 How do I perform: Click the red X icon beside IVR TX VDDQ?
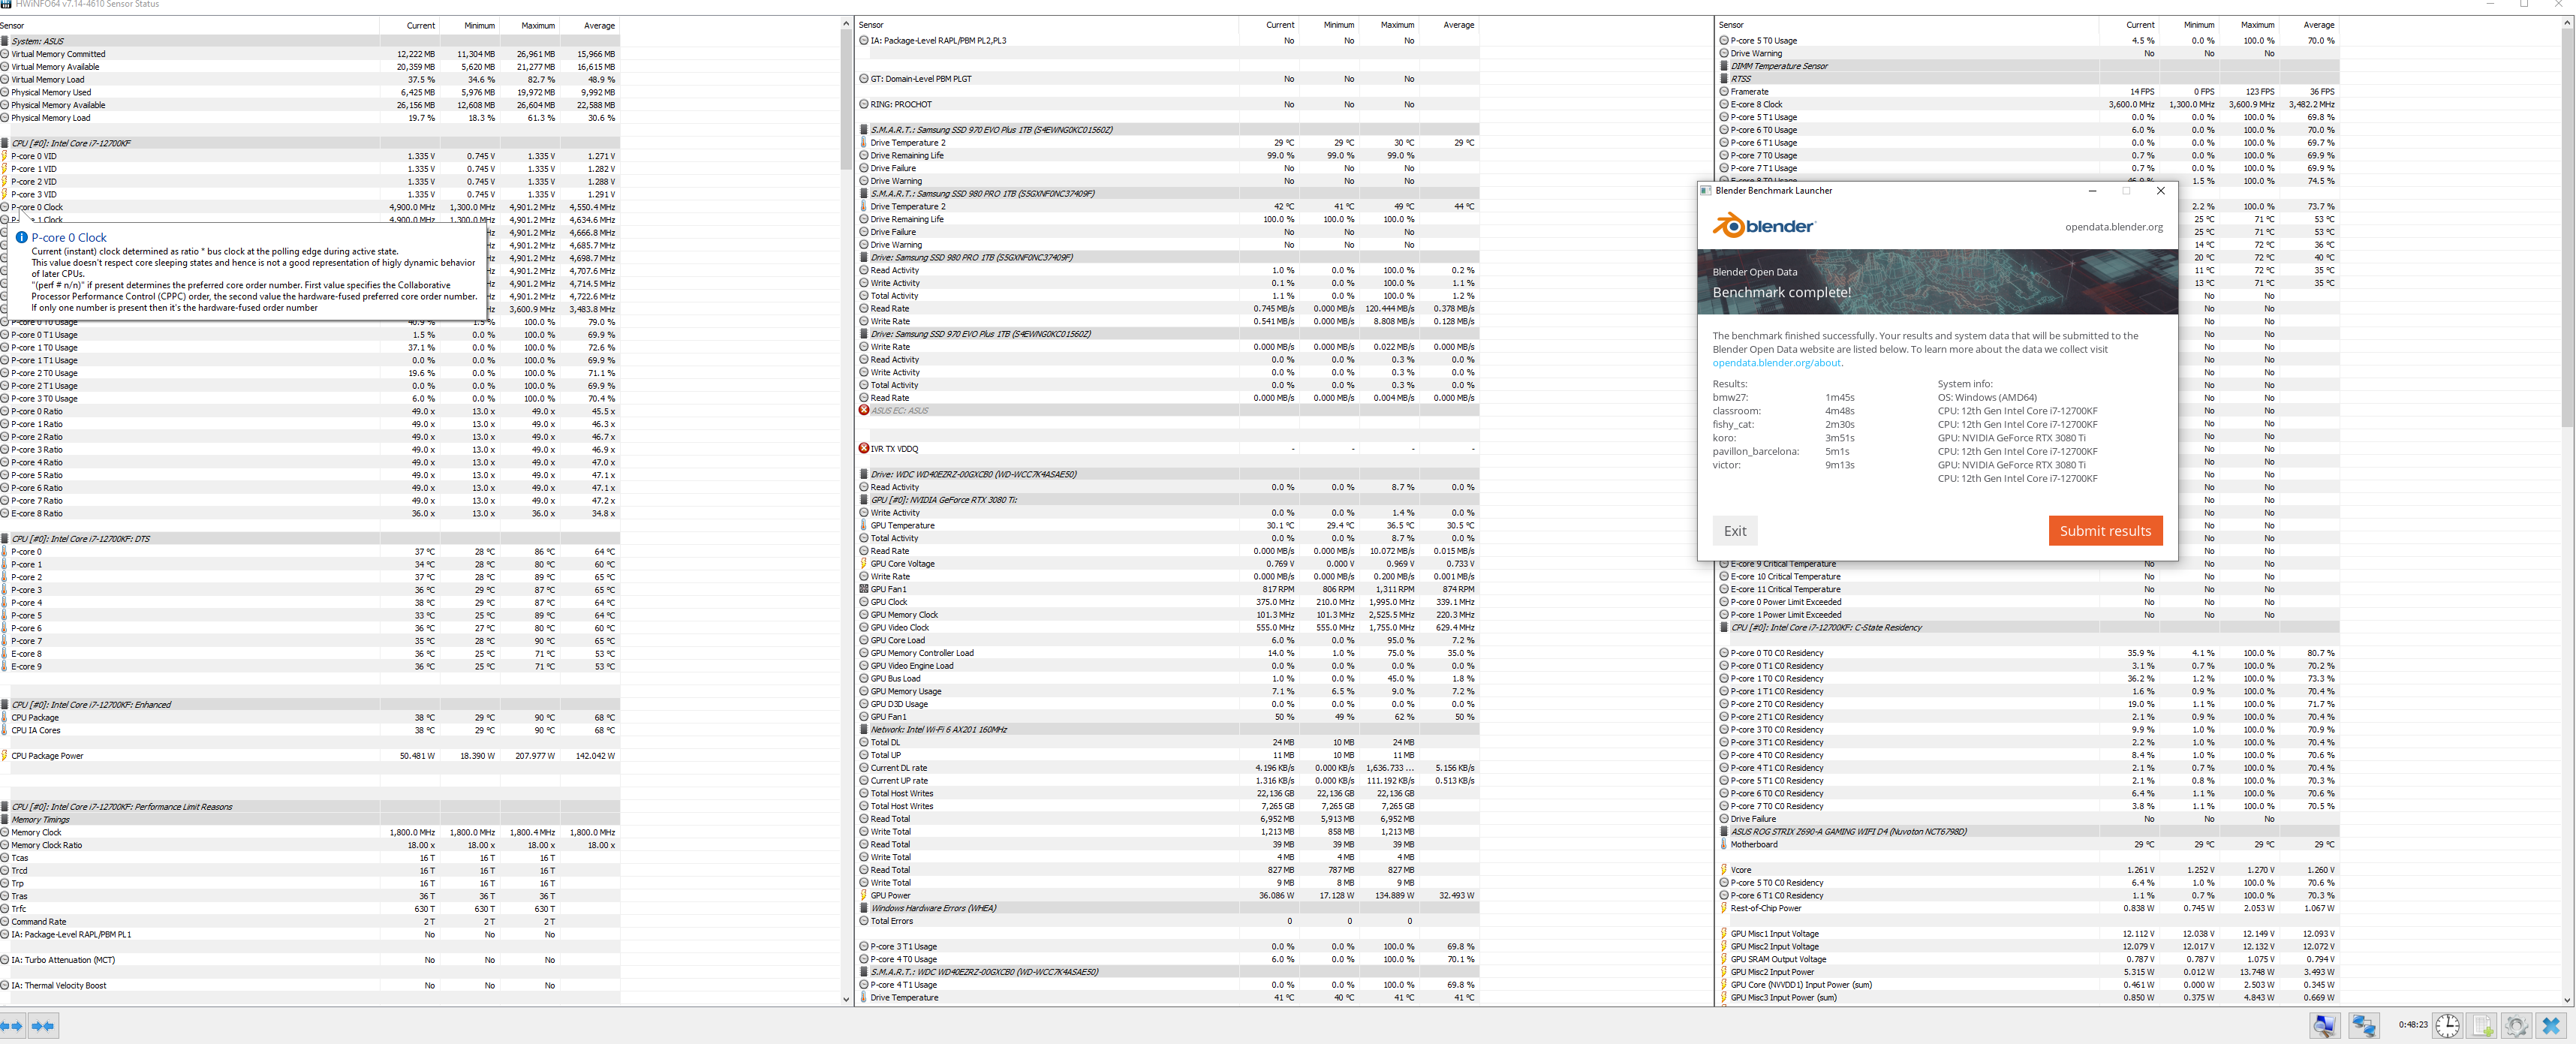click(x=864, y=449)
